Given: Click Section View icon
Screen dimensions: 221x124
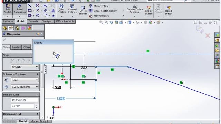Looking at the screenshot, I should pos(116,22).
